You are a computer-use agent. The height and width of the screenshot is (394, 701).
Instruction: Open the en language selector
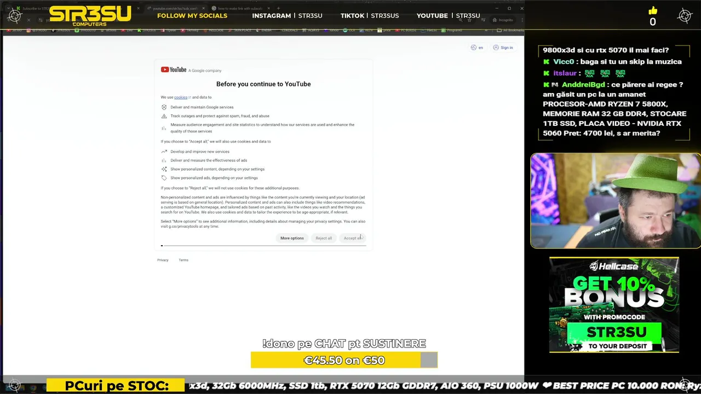(x=477, y=48)
